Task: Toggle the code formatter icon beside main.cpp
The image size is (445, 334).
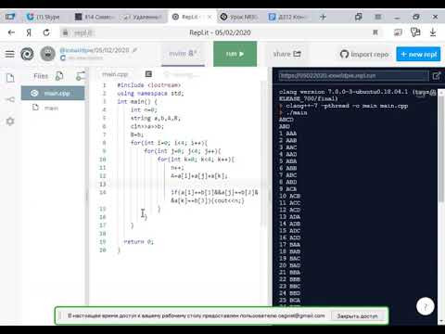Action: (148, 74)
